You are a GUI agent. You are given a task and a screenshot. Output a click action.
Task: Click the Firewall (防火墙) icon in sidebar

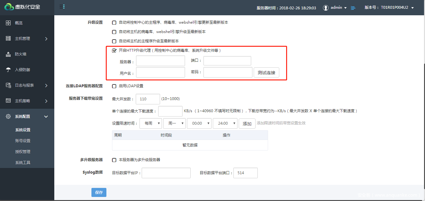[x=8, y=54]
